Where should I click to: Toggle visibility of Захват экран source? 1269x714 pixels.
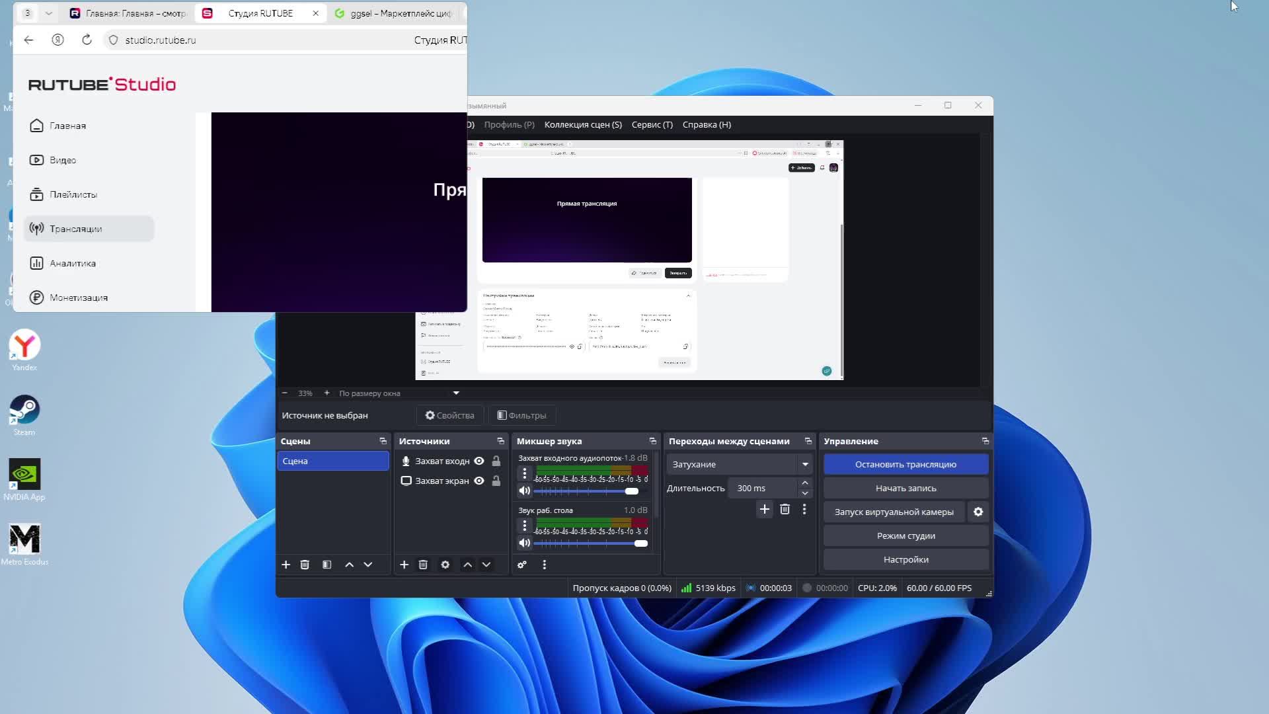479,481
